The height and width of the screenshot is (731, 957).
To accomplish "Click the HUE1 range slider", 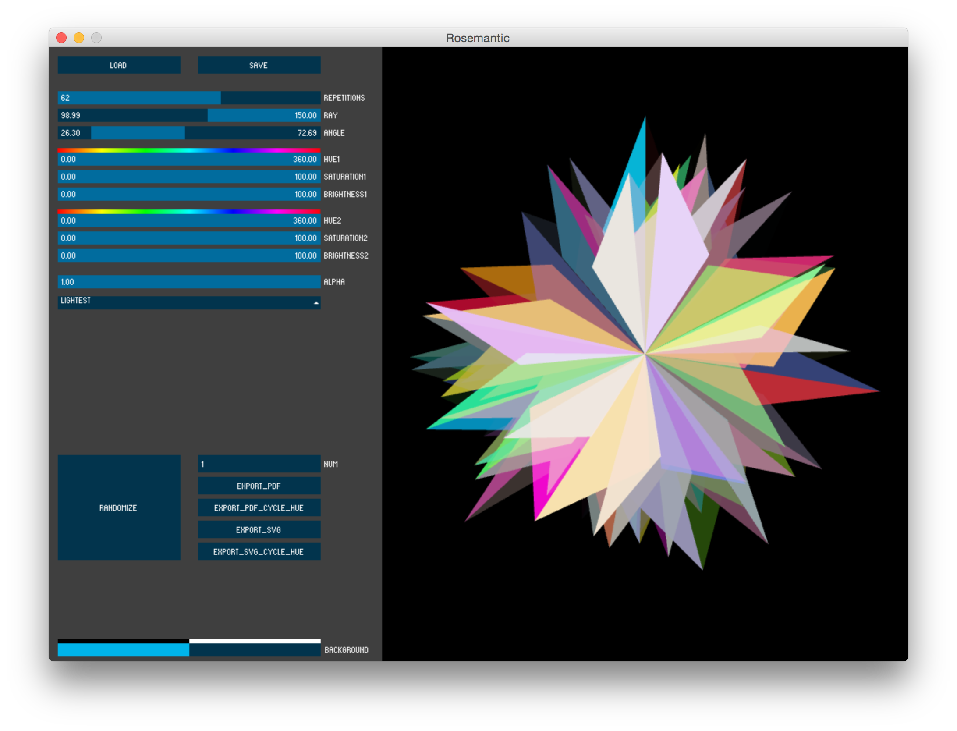I will [x=189, y=159].
